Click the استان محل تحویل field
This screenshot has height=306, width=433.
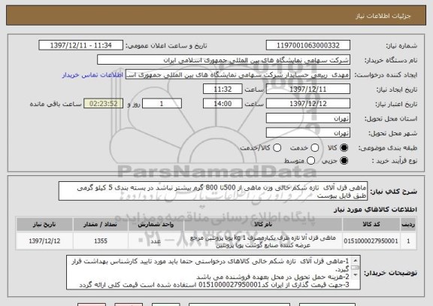pos(308,119)
